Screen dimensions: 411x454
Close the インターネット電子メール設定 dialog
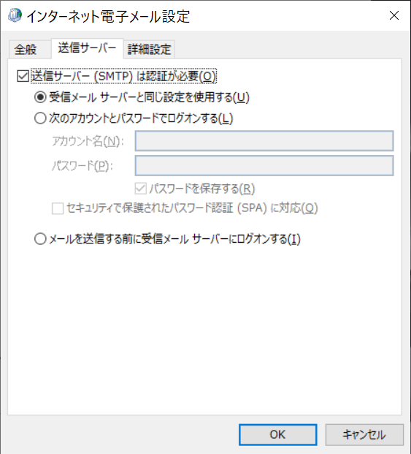point(394,15)
